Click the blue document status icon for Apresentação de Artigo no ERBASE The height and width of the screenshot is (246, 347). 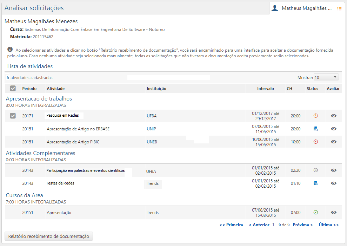(x=315, y=129)
